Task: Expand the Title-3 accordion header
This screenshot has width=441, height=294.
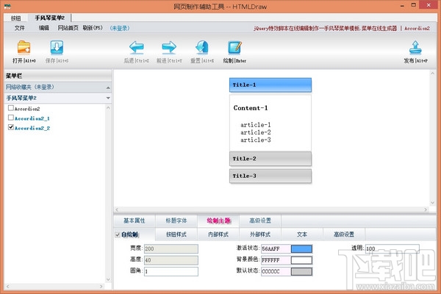Action: pos(270,176)
